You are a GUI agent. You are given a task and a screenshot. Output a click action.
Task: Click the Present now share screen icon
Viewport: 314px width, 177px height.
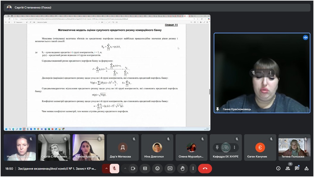point(170,168)
